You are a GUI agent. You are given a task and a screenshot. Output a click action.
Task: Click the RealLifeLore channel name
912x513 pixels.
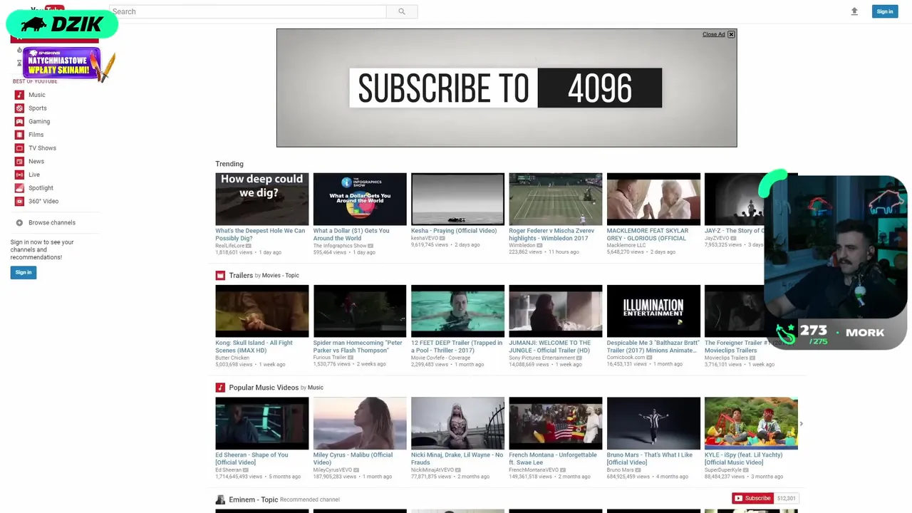pyautogui.click(x=230, y=246)
